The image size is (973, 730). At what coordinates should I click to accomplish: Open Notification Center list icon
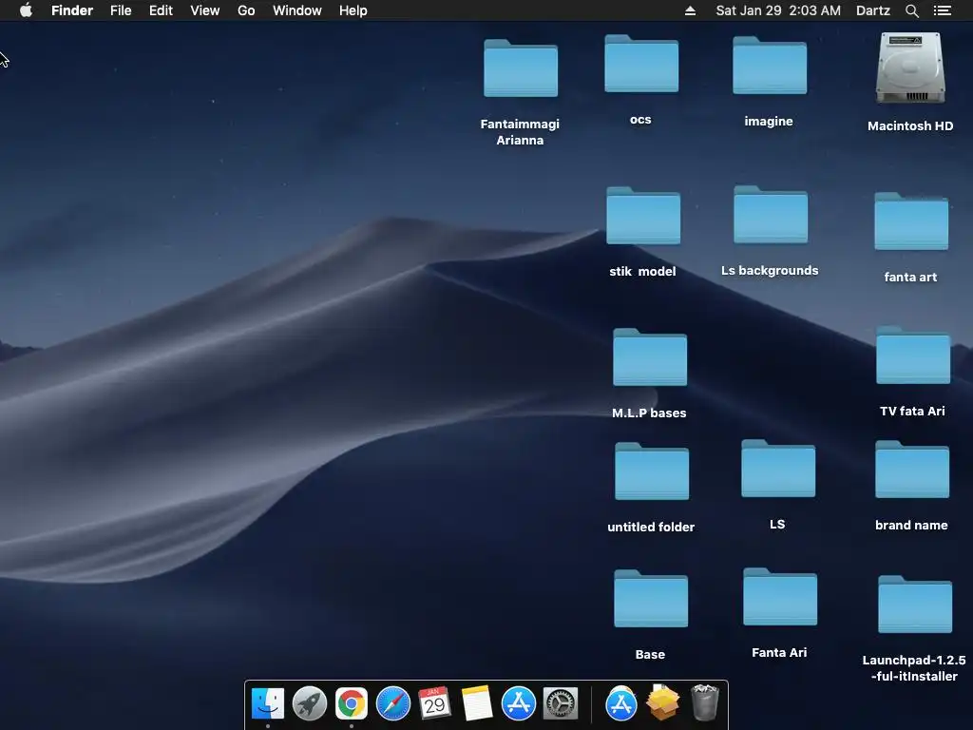tap(943, 10)
